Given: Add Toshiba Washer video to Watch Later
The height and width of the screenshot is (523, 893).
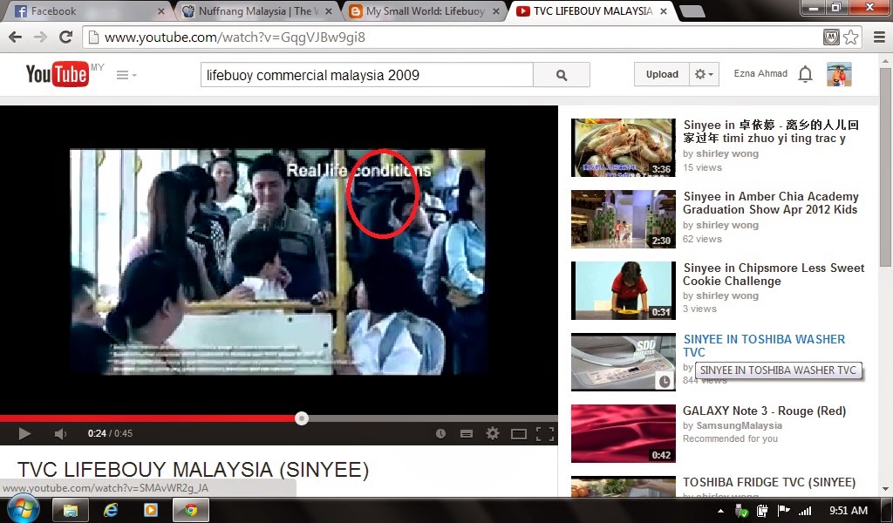Looking at the screenshot, I should tap(665, 381).
